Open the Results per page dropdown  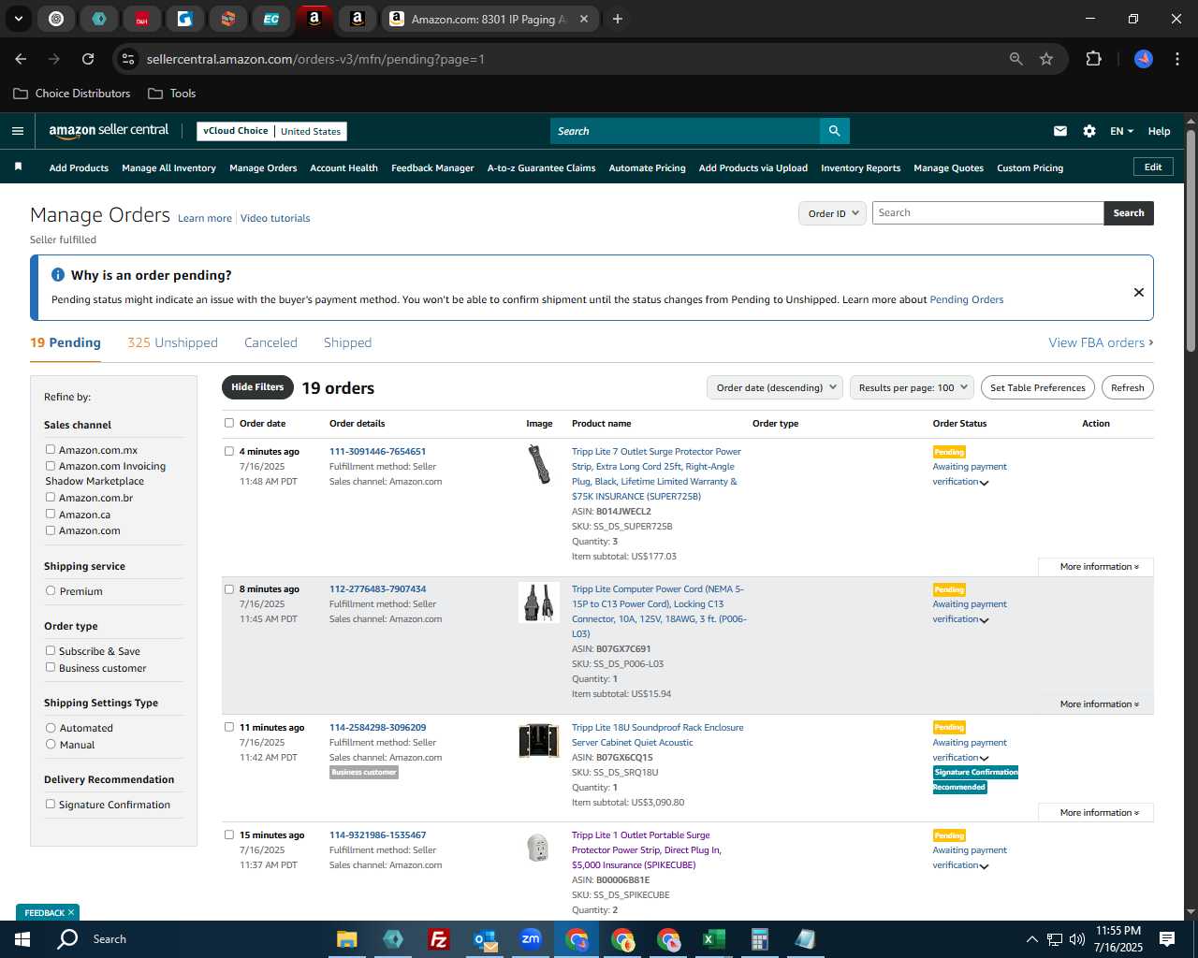pos(912,387)
